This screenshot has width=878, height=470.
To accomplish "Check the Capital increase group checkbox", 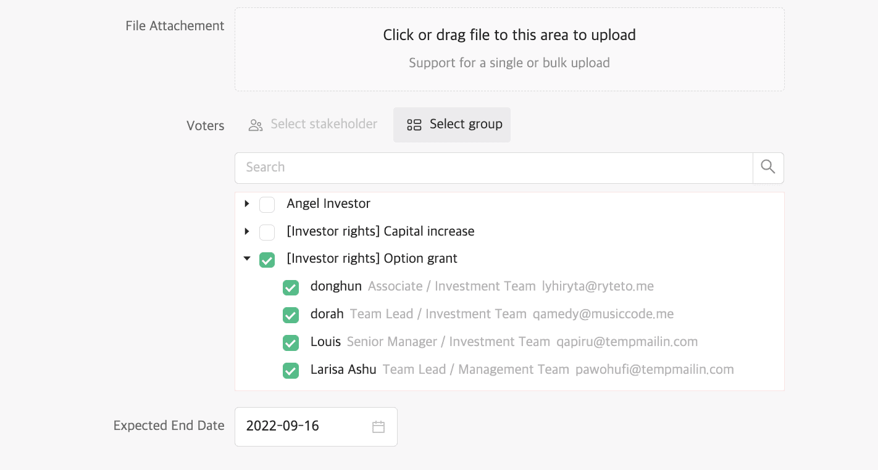I will pyautogui.click(x=267, y=232).
